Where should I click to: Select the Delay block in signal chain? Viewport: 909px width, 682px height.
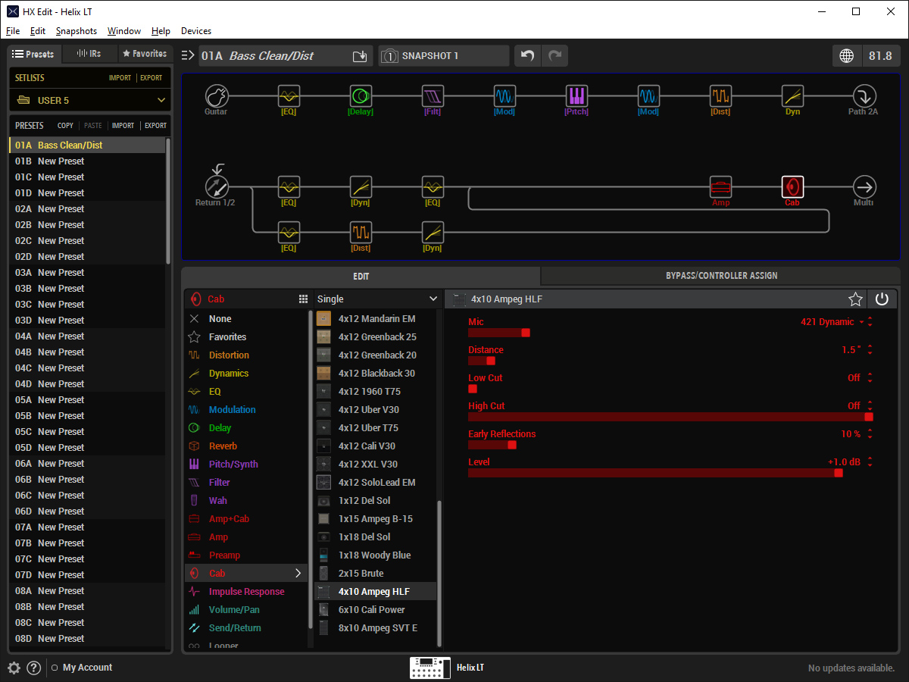[x=361, y=96]
